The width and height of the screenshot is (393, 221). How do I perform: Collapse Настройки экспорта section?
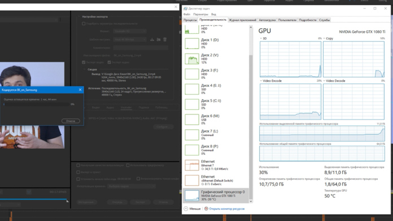[79, 16]
